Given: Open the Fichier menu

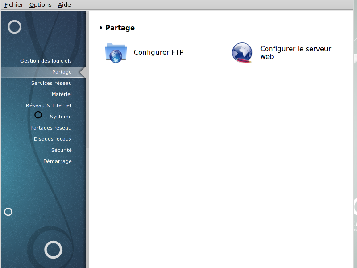Looking at the screenshot, I should 14,5.
